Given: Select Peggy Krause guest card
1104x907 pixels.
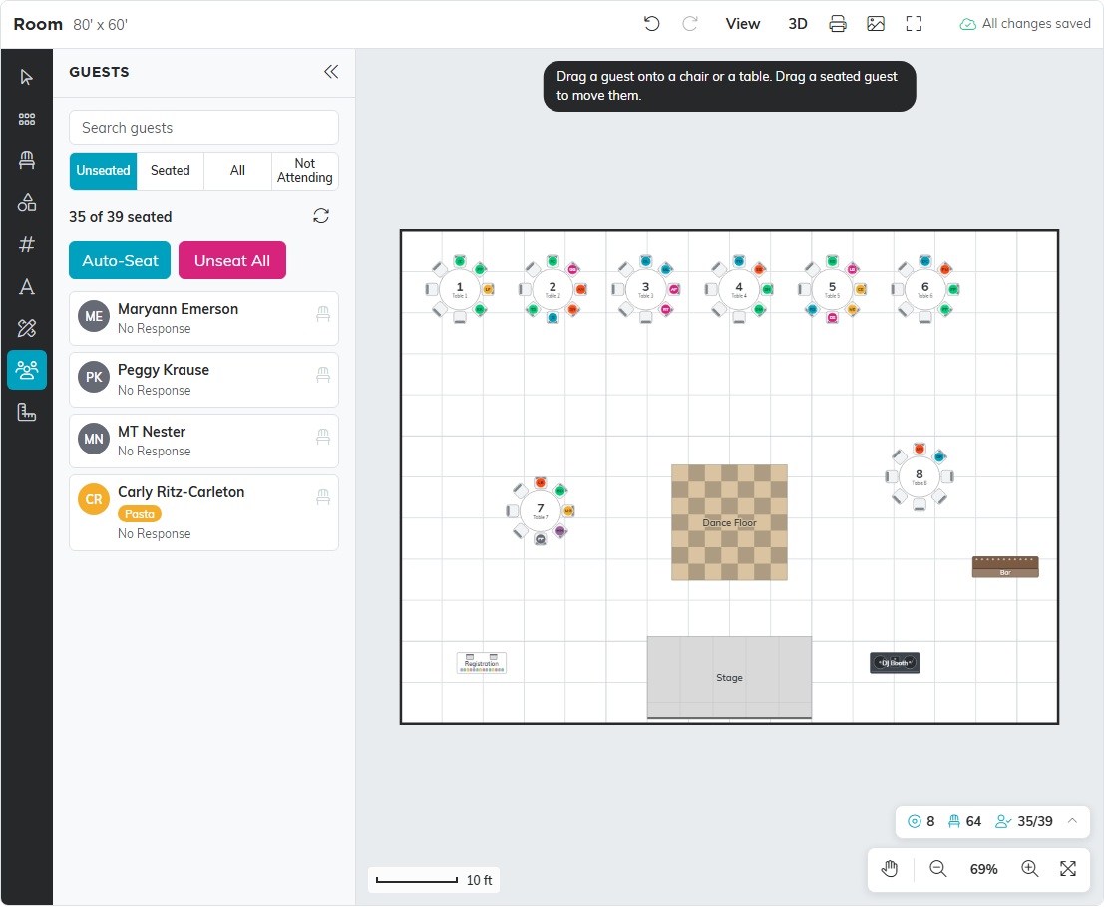Looking at the screenshot, I should click(x=203, y=380).
